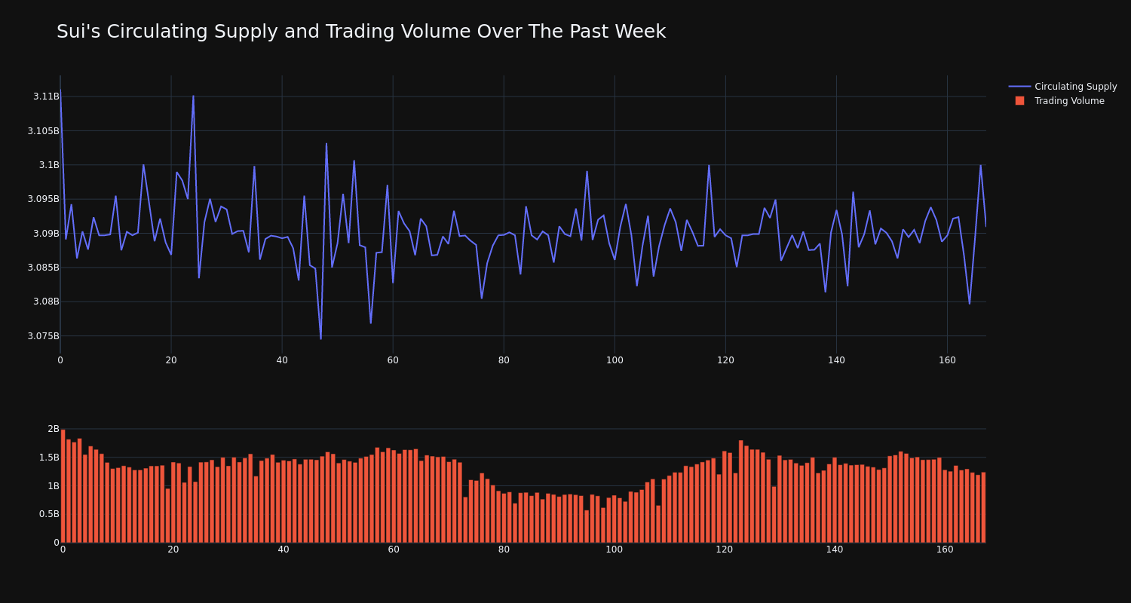Click the 0.5B label on volume axis
The height and width of the screenshot is (603, 1131).
tap(48, 514)
